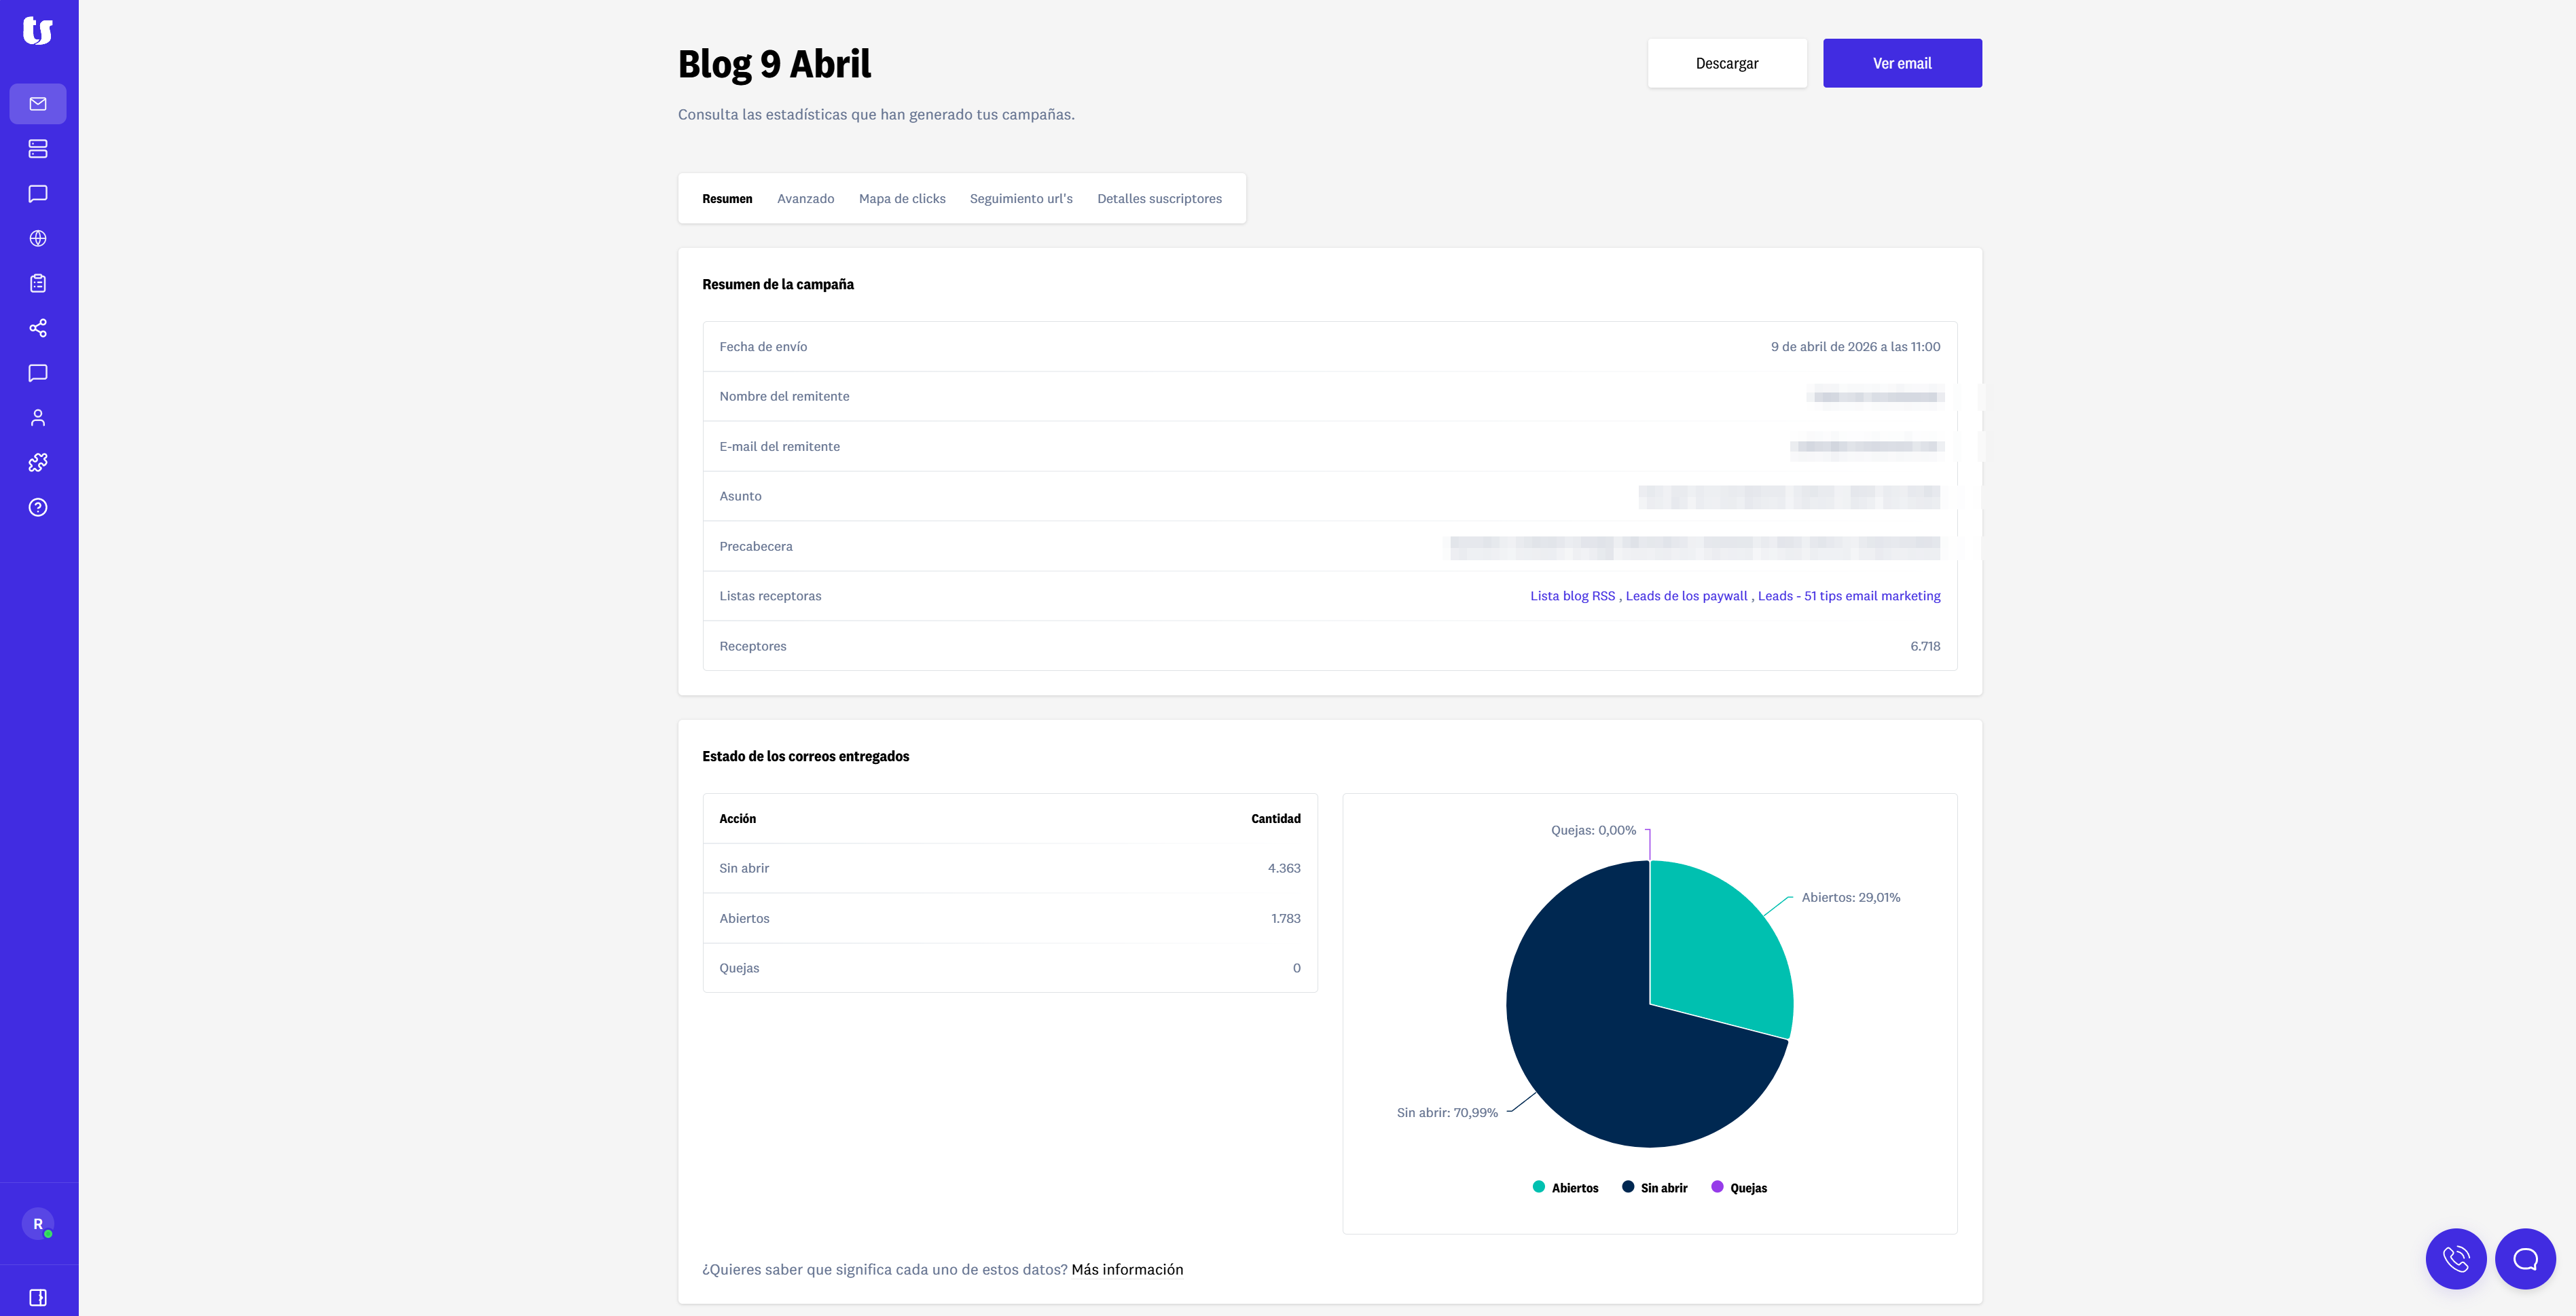Click the Ver email button

pos(1902,63)
